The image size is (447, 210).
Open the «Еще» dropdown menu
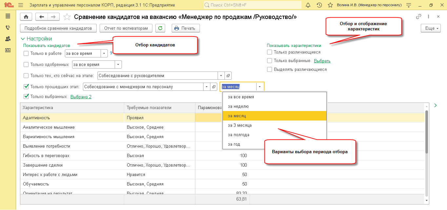click(431, 28)
